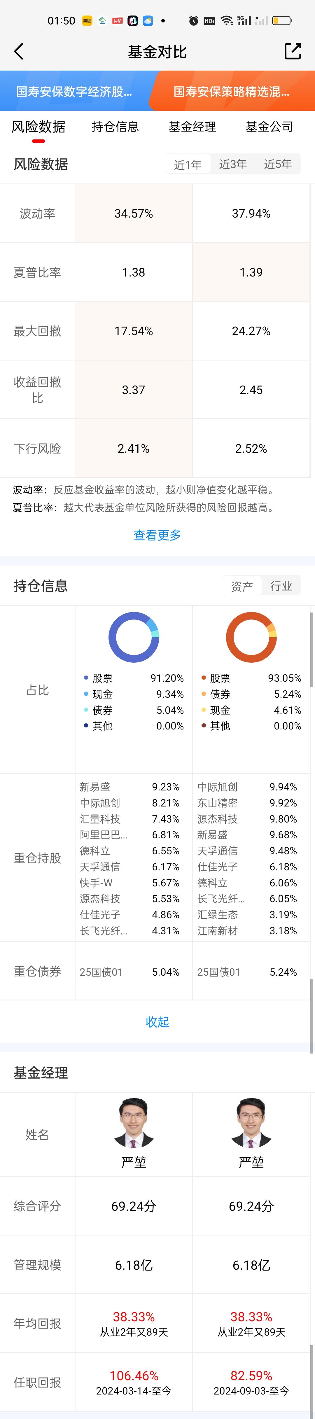Tap the Wi-Fi status icon
Screen dimensions: 315x1419
pyautogui.click(x=226, y=21)
